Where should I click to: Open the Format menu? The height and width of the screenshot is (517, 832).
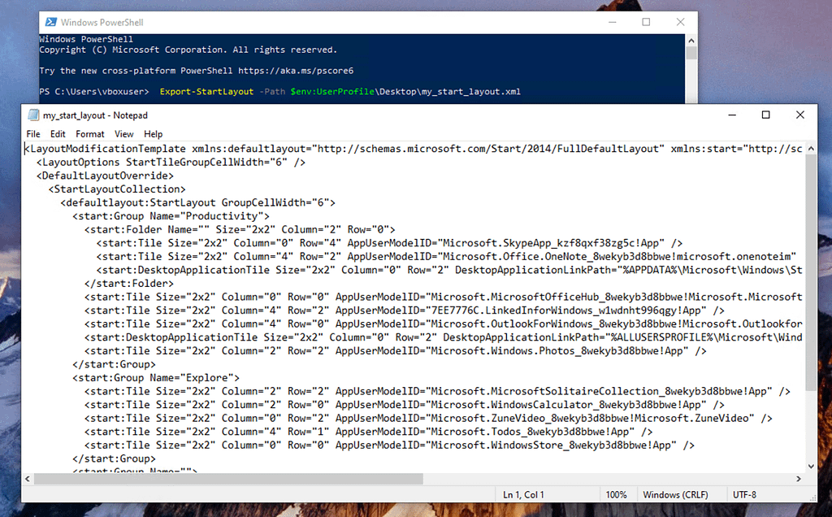click(x=89, y=133)
